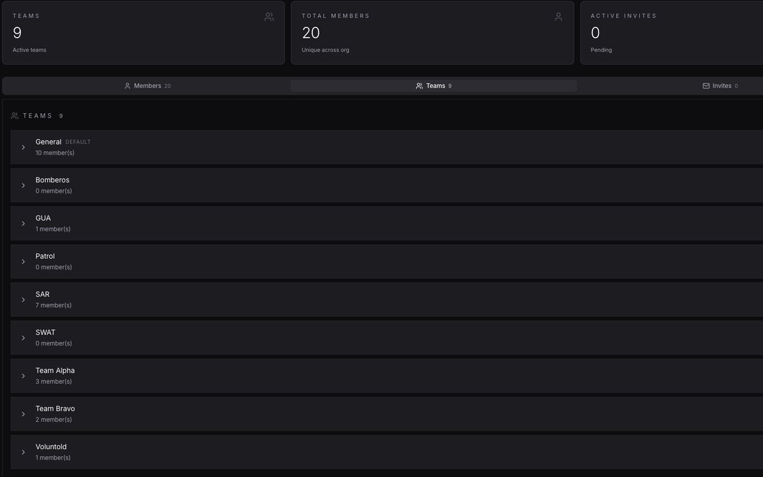The image size is (763, 477).
Task: Click the General team name
Action: coord(48,142)
